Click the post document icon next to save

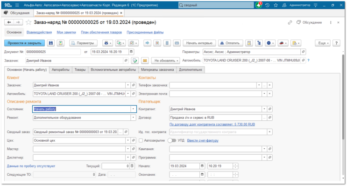pyautogui.click(x=60, y=43)
